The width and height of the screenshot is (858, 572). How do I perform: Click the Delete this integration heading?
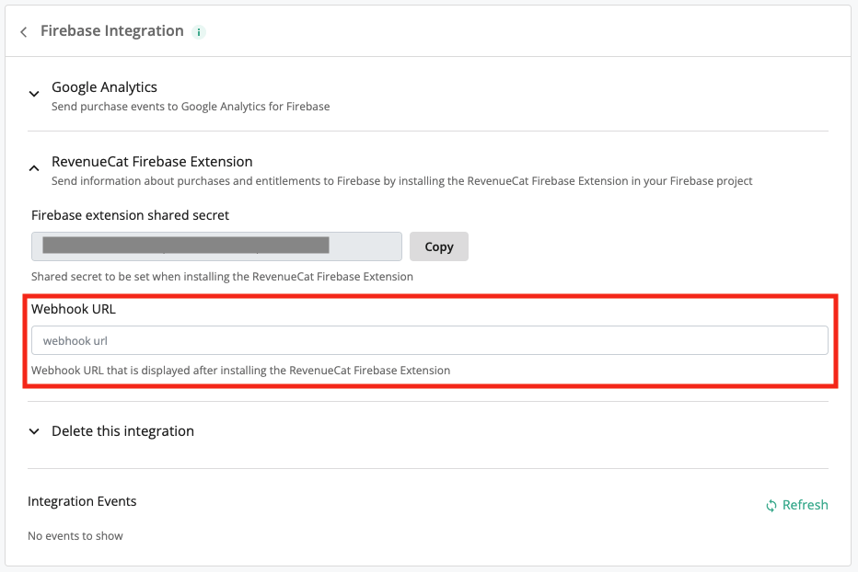click(x=122, y=431)
